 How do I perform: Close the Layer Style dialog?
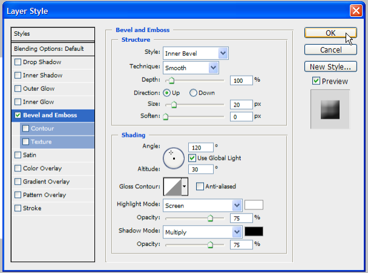tap(356, 11)
